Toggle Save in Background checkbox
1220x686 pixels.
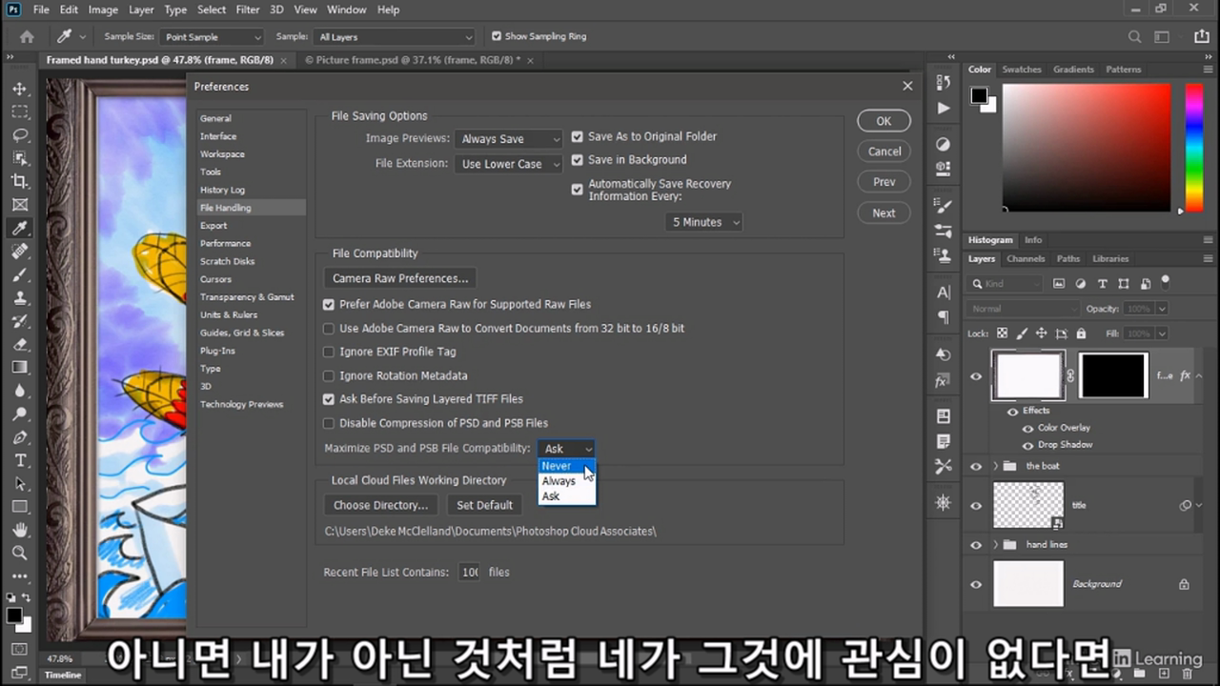(x=577, y=160)
